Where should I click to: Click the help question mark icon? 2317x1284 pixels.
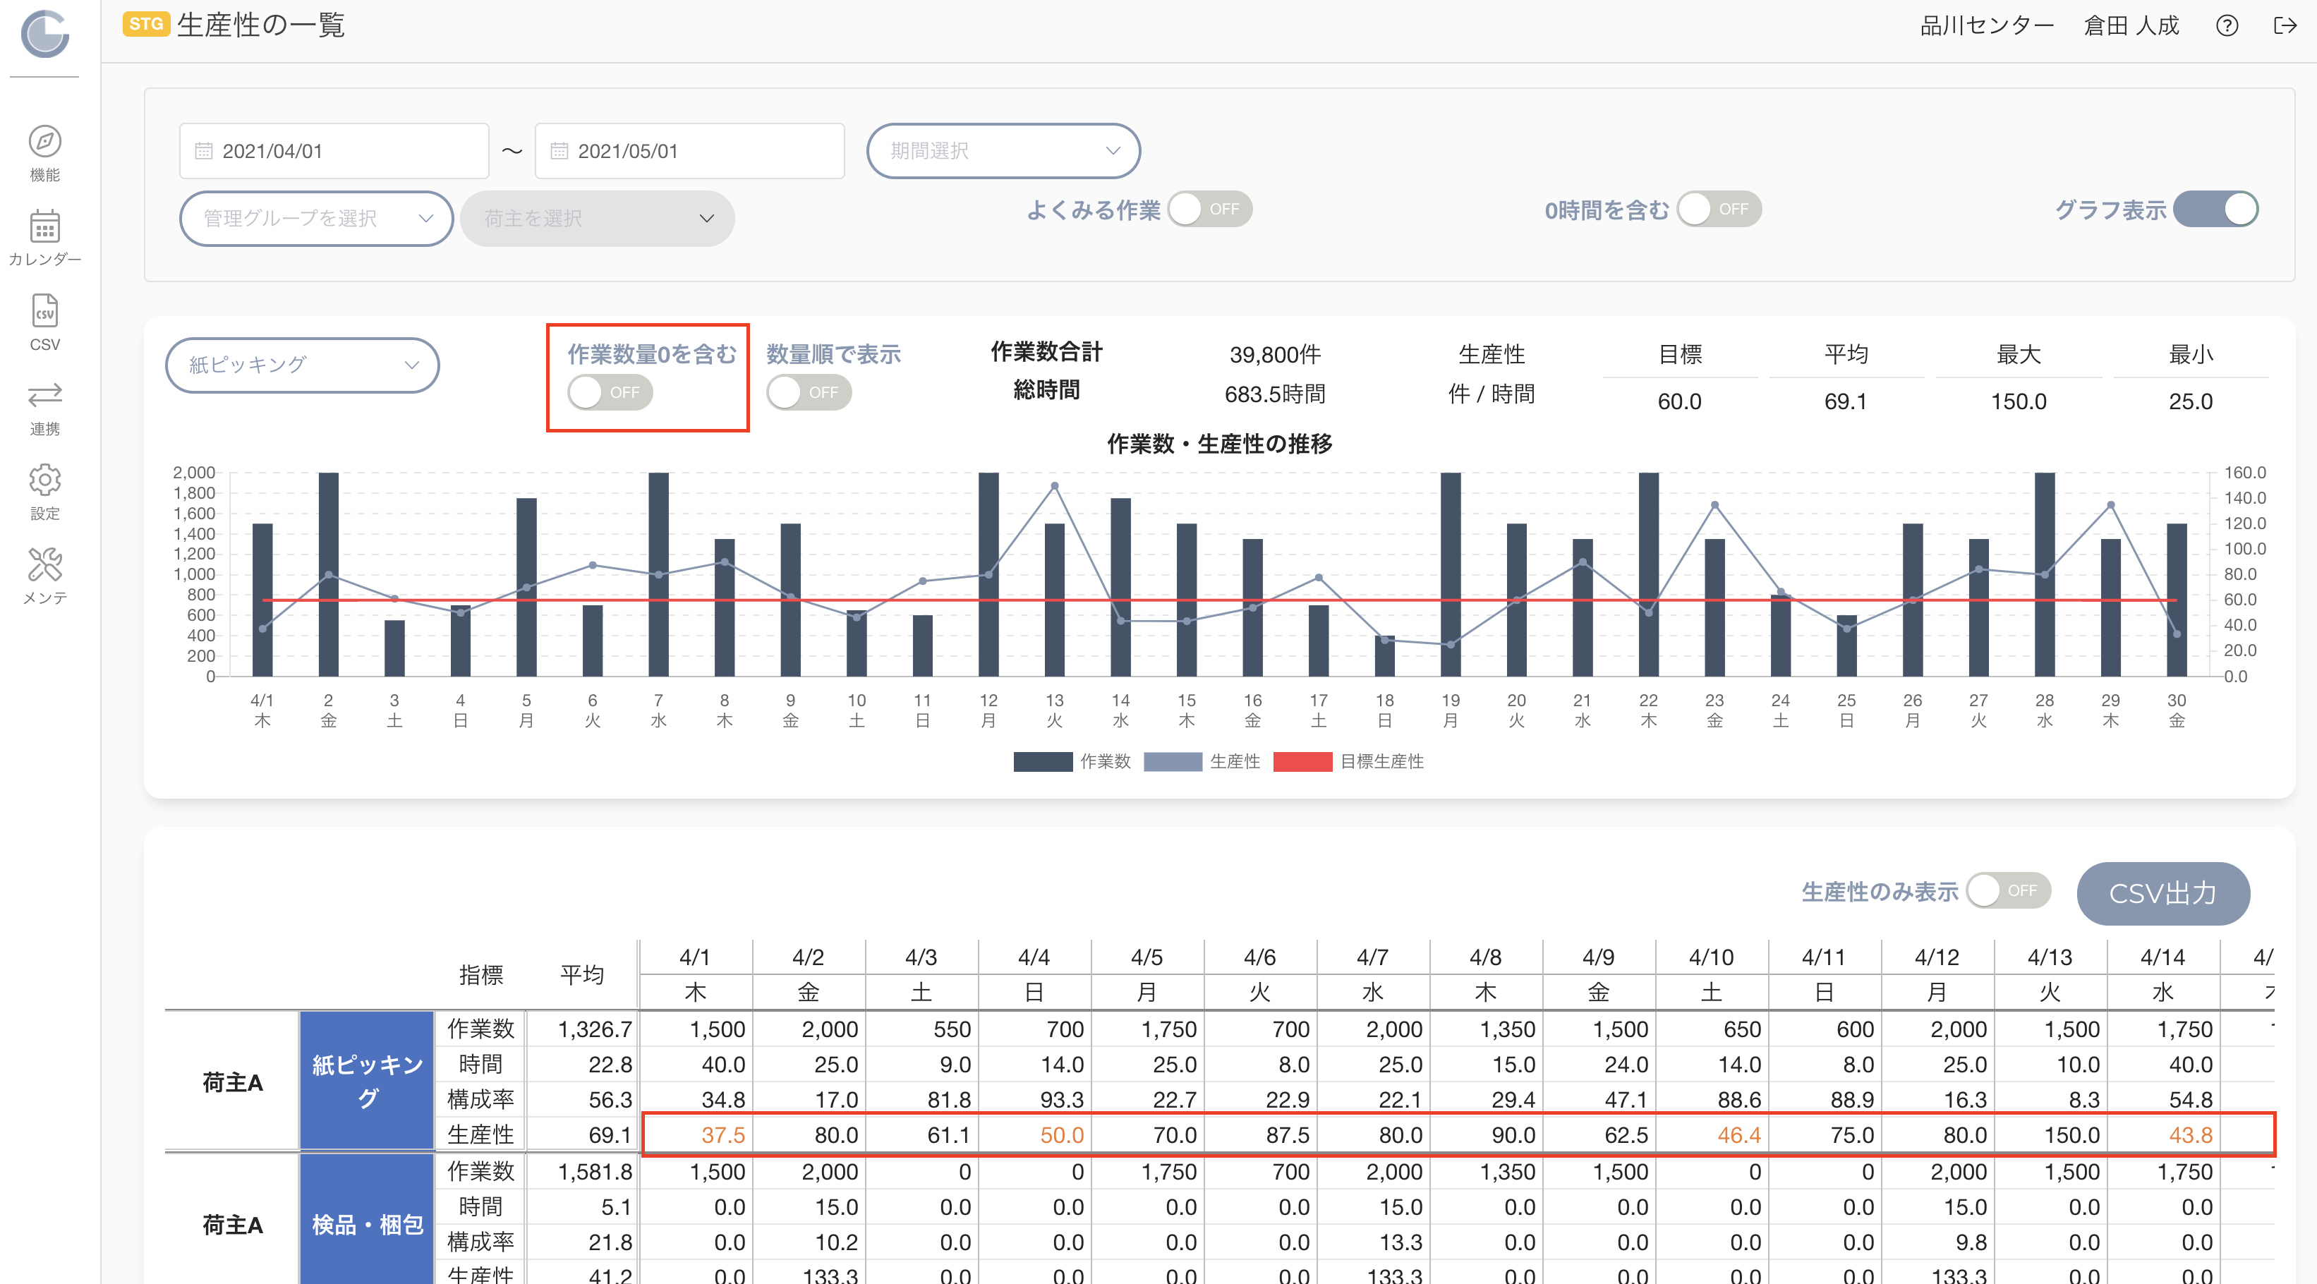[x=2226, y=25]
